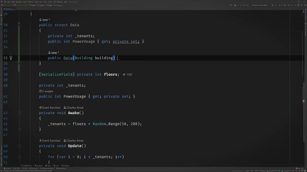Click "_tenants" on line 40

[75, 86]
